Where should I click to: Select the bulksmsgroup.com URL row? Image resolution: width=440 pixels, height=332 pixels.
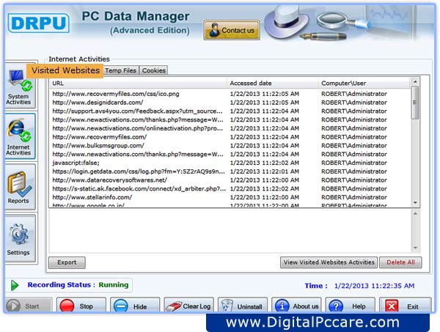pyautogui.click(x=230, y=146)
